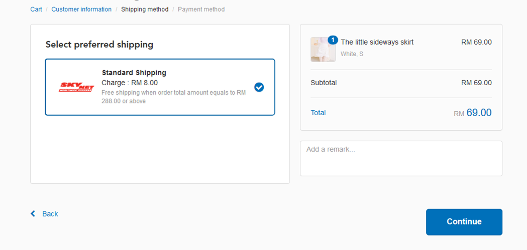527x250 pixels.
Task: Click the Charge RM 8.00 text
Action: [130, 83]
